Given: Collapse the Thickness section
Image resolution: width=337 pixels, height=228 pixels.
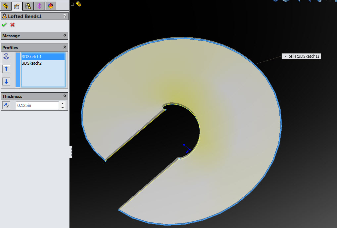Looking at the screenshot, I should point(65,96).
